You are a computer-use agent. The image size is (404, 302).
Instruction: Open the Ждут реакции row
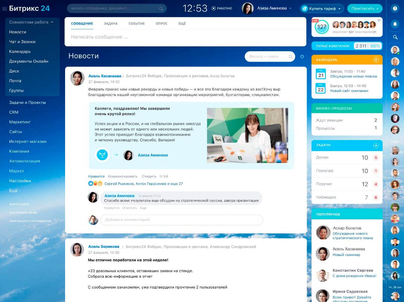tap(347, 120)
